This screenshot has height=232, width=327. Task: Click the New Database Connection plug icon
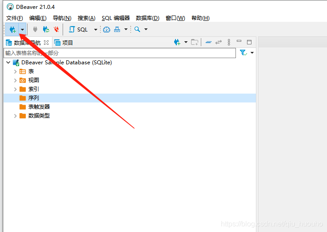[x=12, y=30]
